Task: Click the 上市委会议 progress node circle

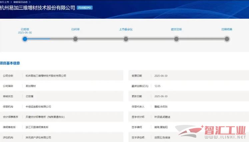Action: pyautogui.click(x=126, y=39)
